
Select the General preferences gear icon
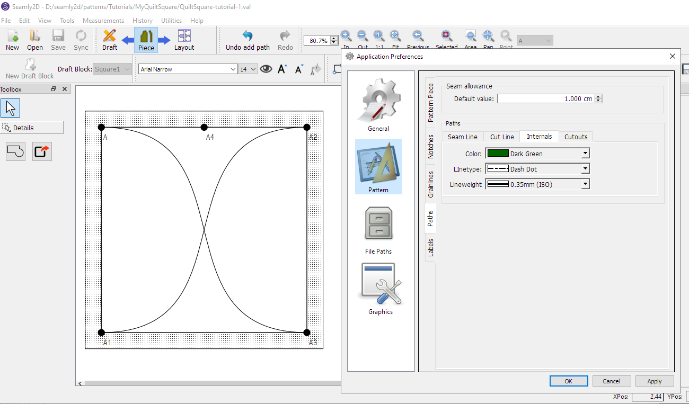point(378,104)
